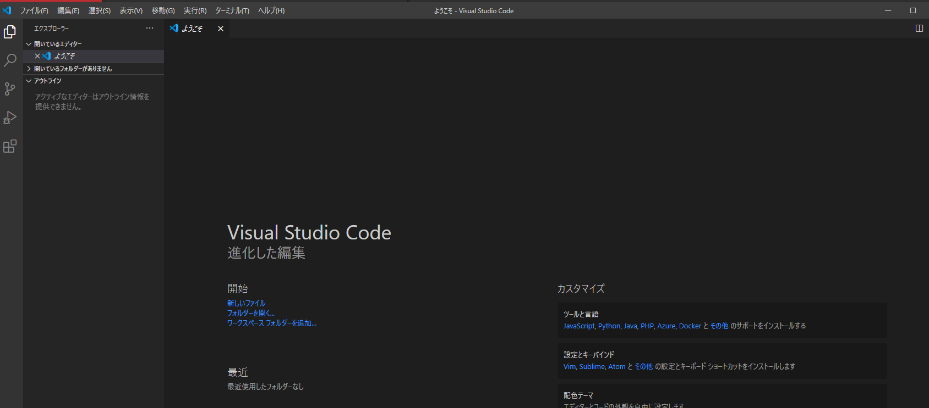Image resolution: width=929 pixels, height=408 pixels.
Task: Expand the 開いているフォルダーがありません section
Action: 94,69
